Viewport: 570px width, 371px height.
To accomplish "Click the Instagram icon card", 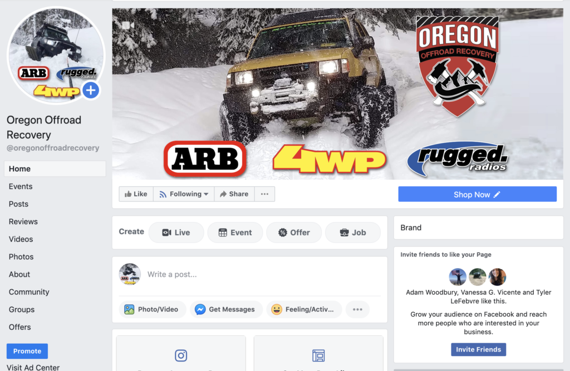I will pos(181,353).
